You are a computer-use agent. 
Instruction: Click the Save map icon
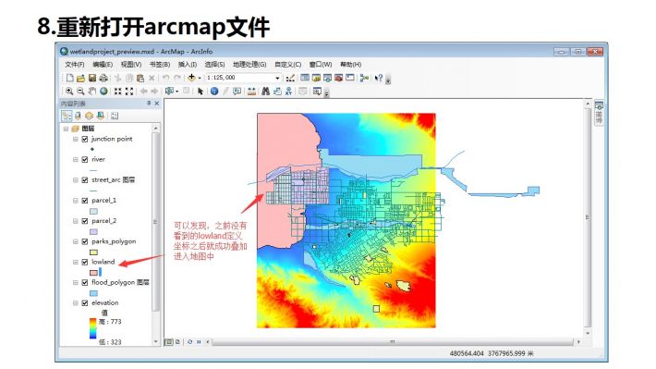click(92, 78)
